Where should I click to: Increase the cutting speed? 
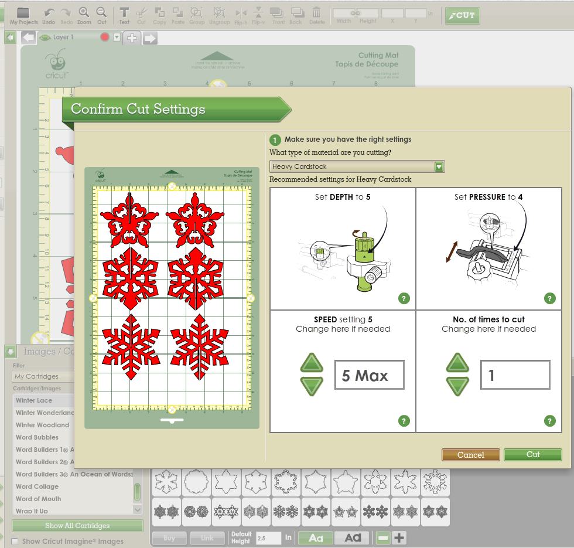[312, 363]
